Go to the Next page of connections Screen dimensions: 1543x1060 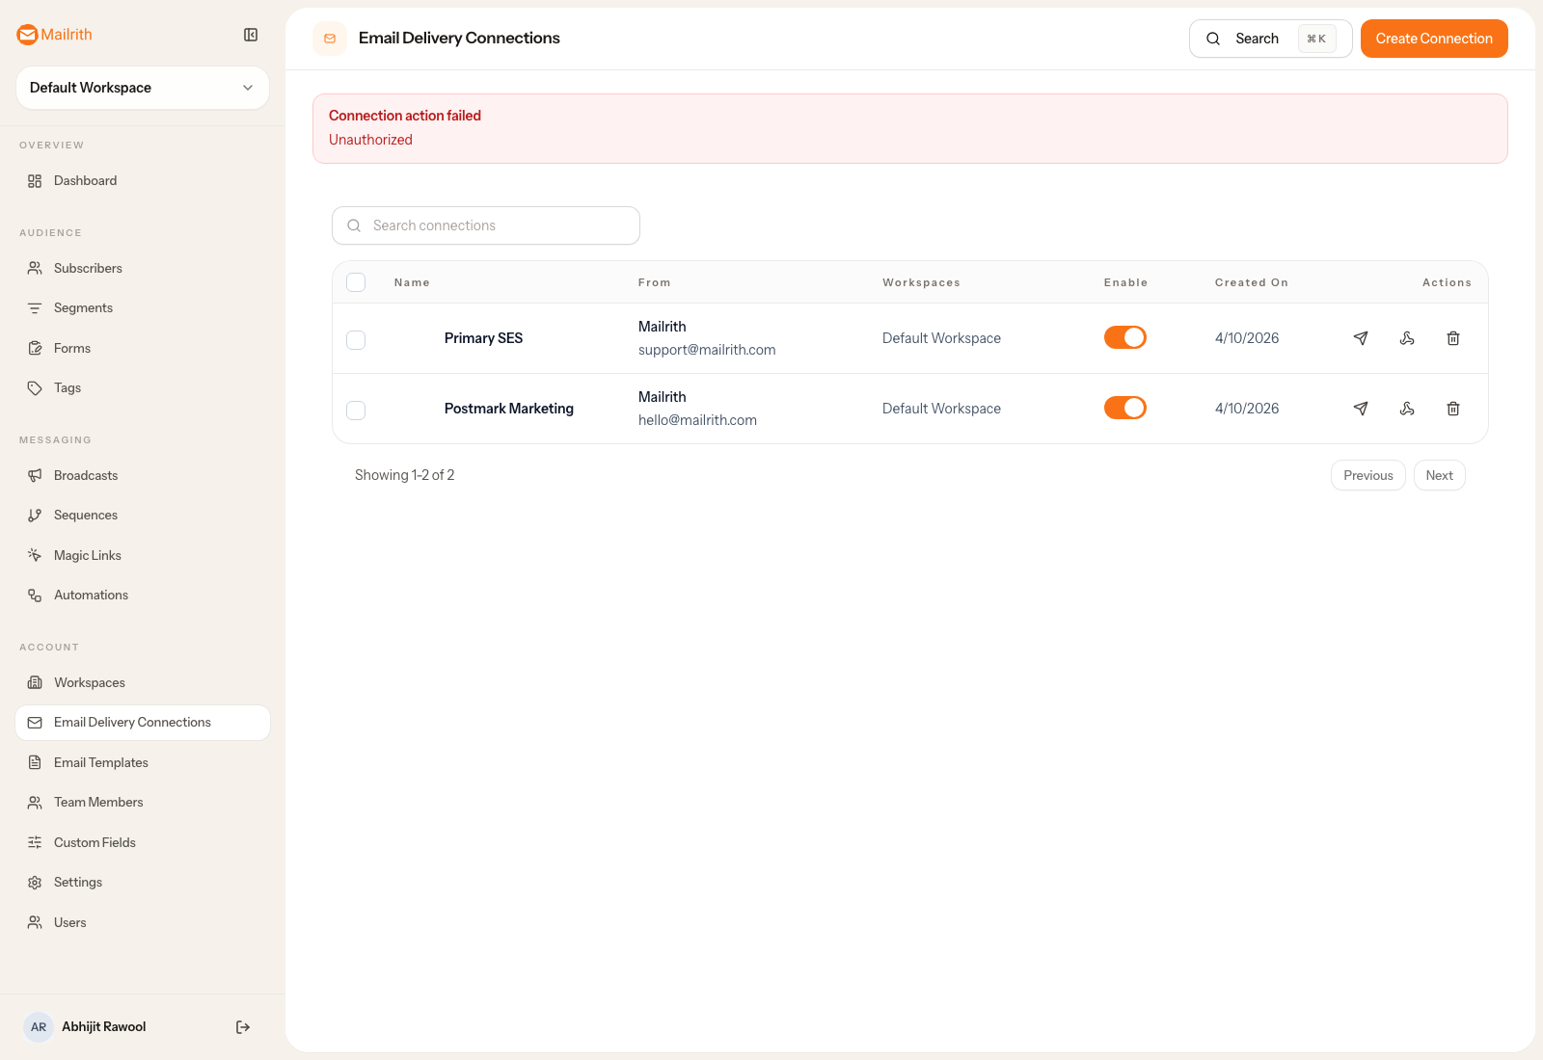click(1439, 475)
